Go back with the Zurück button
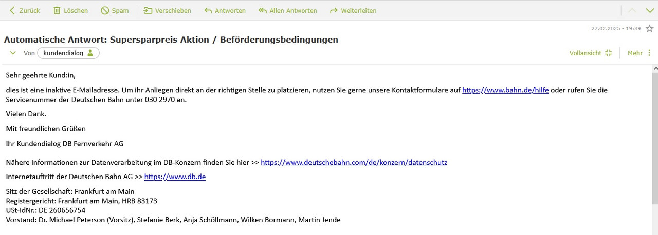 coord(25,10)
